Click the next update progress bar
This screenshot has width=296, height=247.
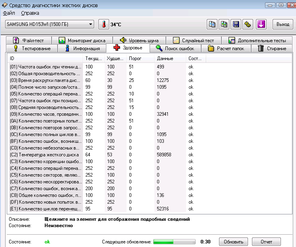click(x=174, y=242)
